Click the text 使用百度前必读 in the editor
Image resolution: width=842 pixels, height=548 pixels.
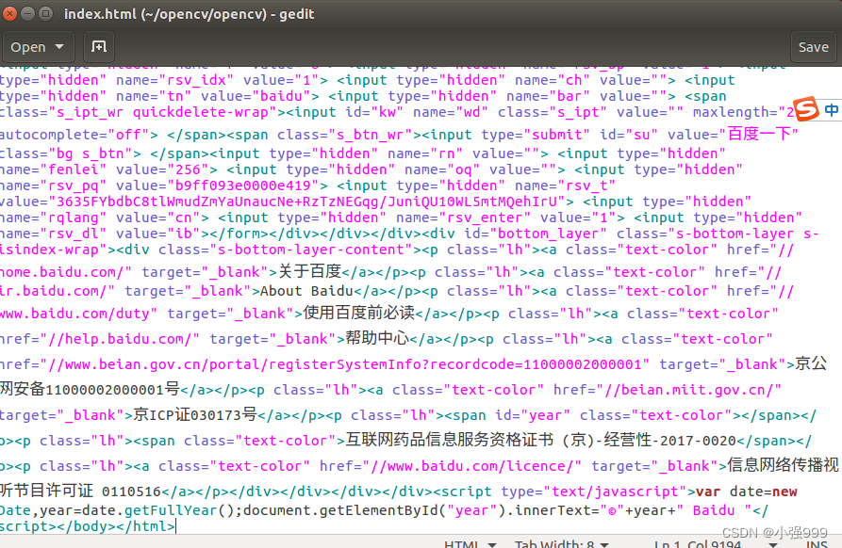coord(358,313)
